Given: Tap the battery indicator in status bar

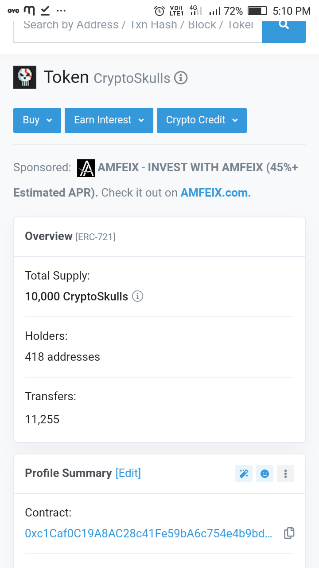Looking at the screenshot, I should coord(257,11).
